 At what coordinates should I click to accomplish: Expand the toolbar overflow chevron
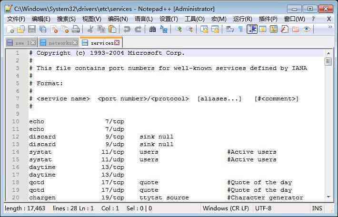point(330,27)
